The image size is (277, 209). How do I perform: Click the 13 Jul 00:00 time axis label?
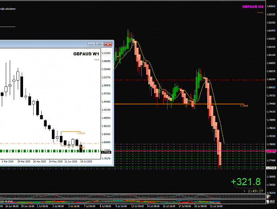137,206
